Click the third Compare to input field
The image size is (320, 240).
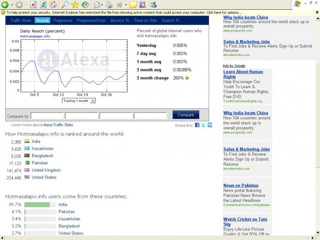116,116
